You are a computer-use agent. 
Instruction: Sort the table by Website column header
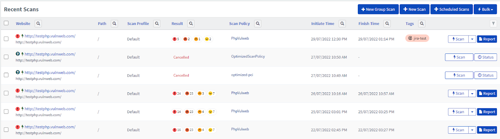pyautogui.click(x=23, y=24)
